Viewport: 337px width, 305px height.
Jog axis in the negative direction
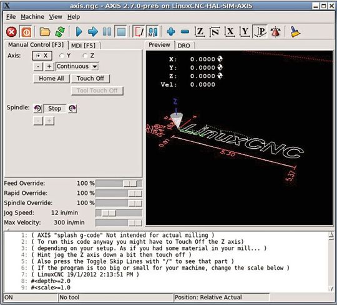tap(38, 66)
